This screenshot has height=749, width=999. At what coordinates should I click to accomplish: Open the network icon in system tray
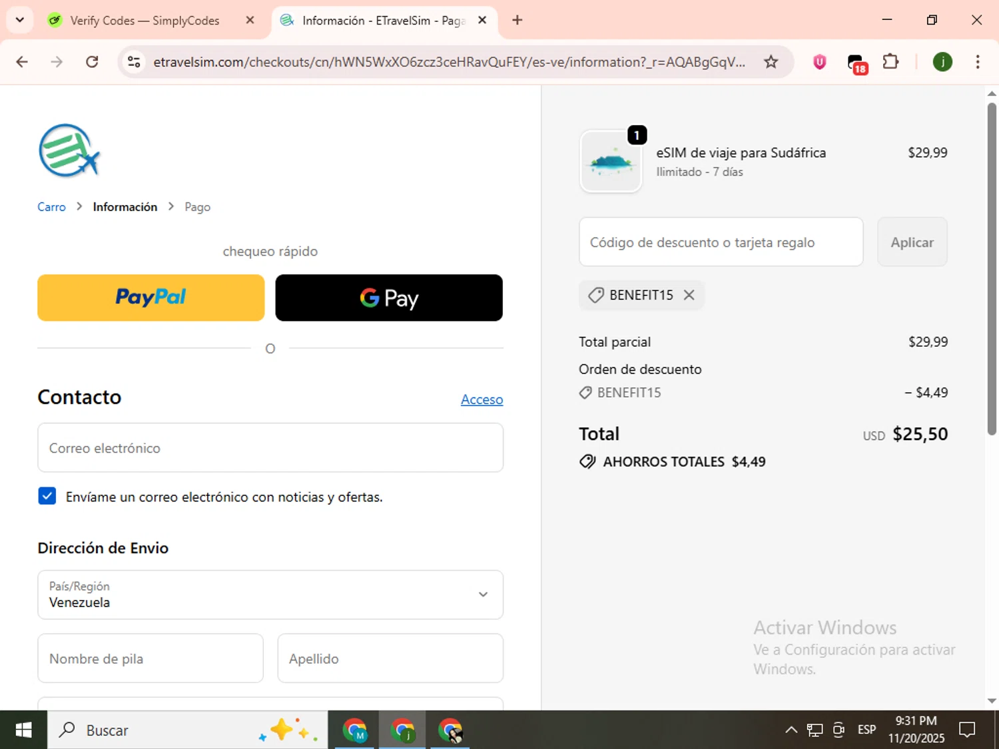[815, 730]
